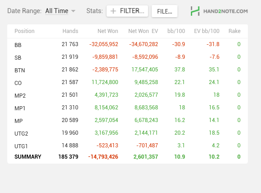The image size is (261, 193).
Task: Select the MP2 position row
Action: pyautogui.click(x=128, y=95)
